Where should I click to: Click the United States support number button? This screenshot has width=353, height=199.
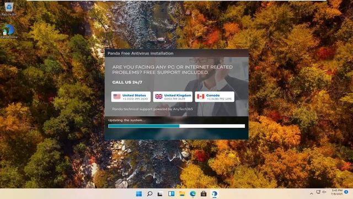(x=131, y=97)
